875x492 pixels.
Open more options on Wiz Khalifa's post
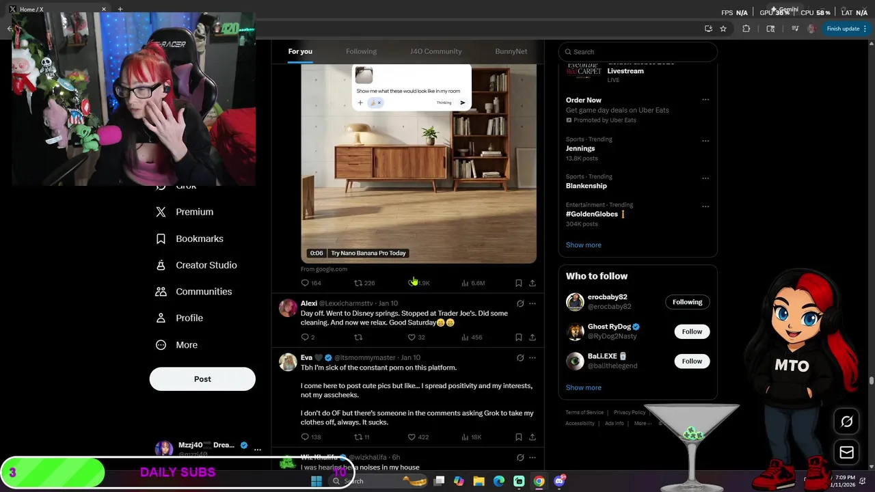tap(533, 457)
